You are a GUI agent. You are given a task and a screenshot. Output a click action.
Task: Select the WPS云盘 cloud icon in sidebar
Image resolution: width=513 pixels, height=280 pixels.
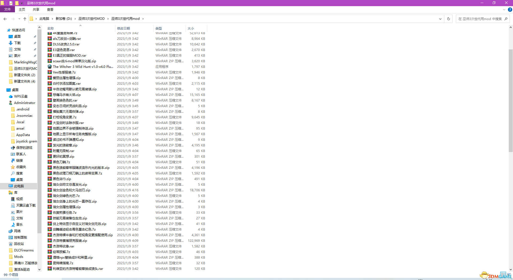tap(11, 96)
